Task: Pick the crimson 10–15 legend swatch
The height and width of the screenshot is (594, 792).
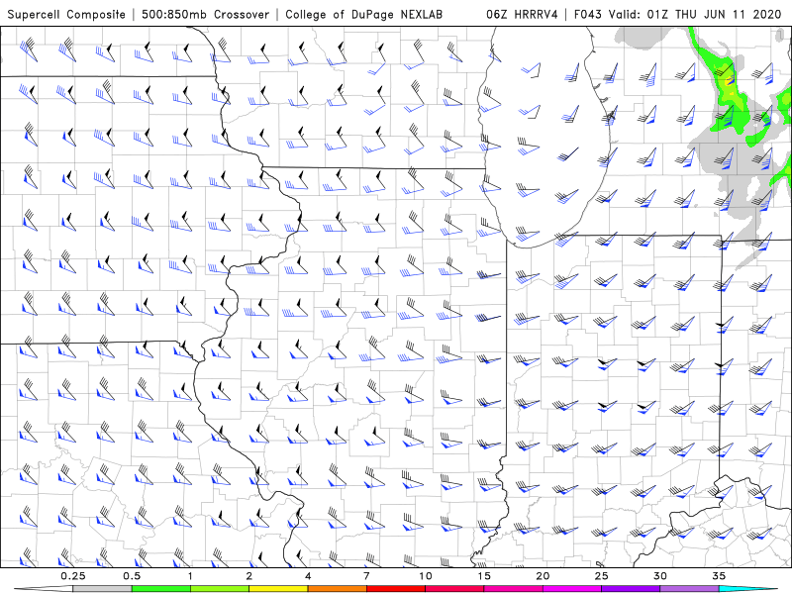Action: [x=454, y=589]
